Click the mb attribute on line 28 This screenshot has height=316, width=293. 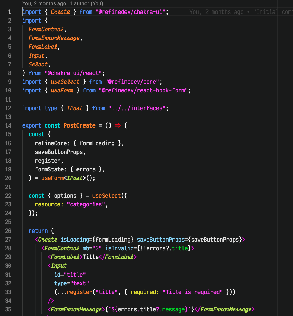click(86, 248)
